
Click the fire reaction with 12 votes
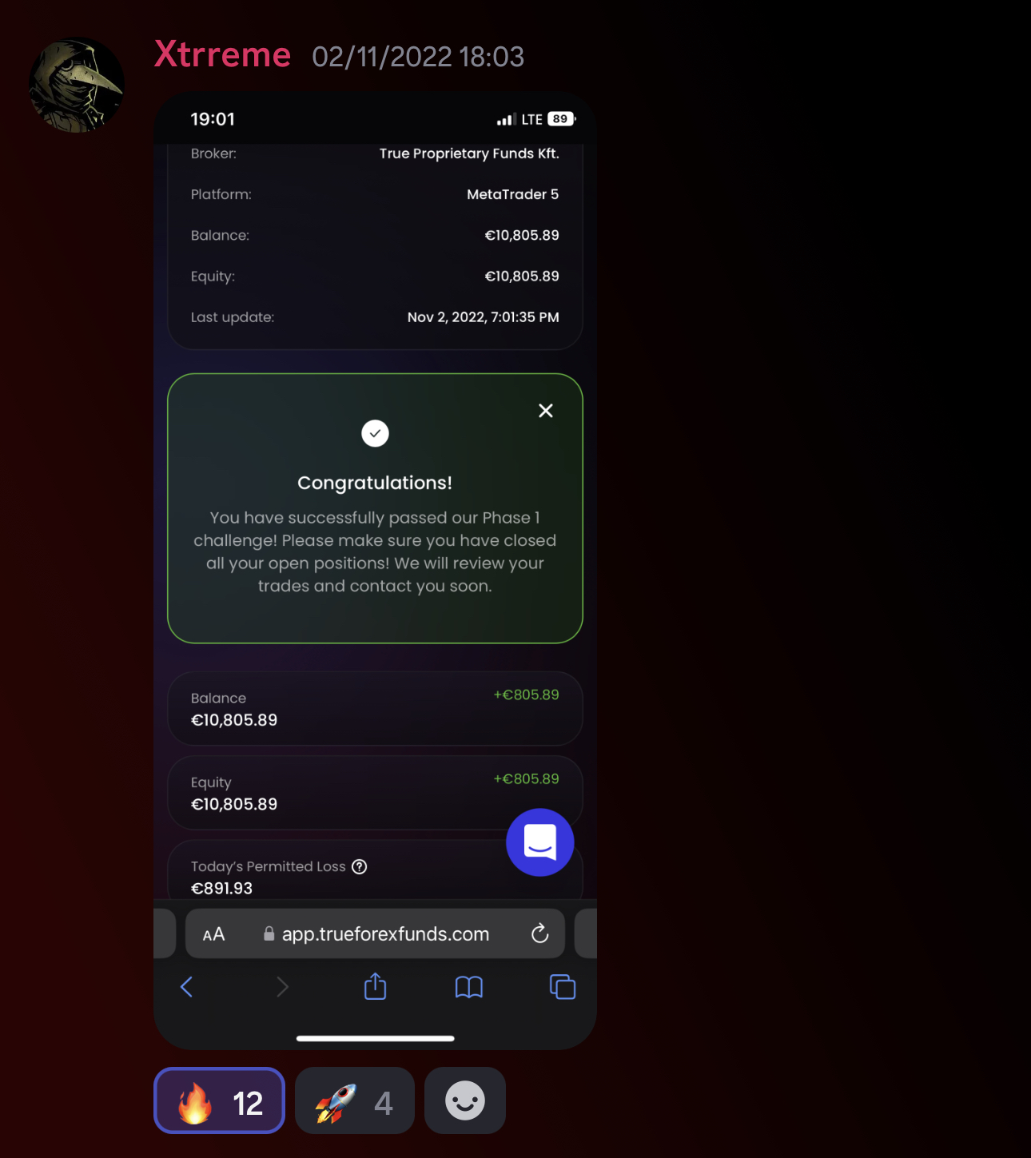(x=219, y=1100)
